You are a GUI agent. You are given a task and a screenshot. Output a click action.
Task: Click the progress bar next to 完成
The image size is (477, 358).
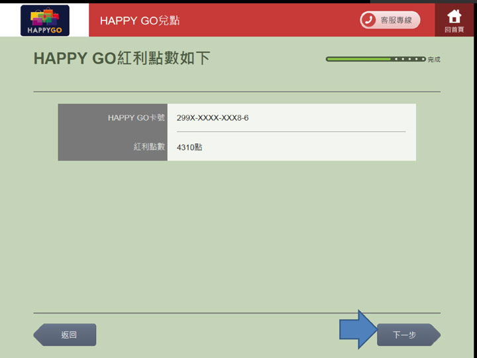(x=376, y=59)
